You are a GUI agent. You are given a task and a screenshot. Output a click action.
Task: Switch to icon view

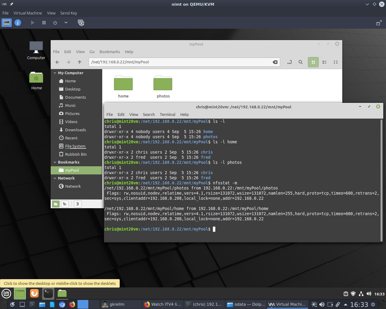(313, 62)
